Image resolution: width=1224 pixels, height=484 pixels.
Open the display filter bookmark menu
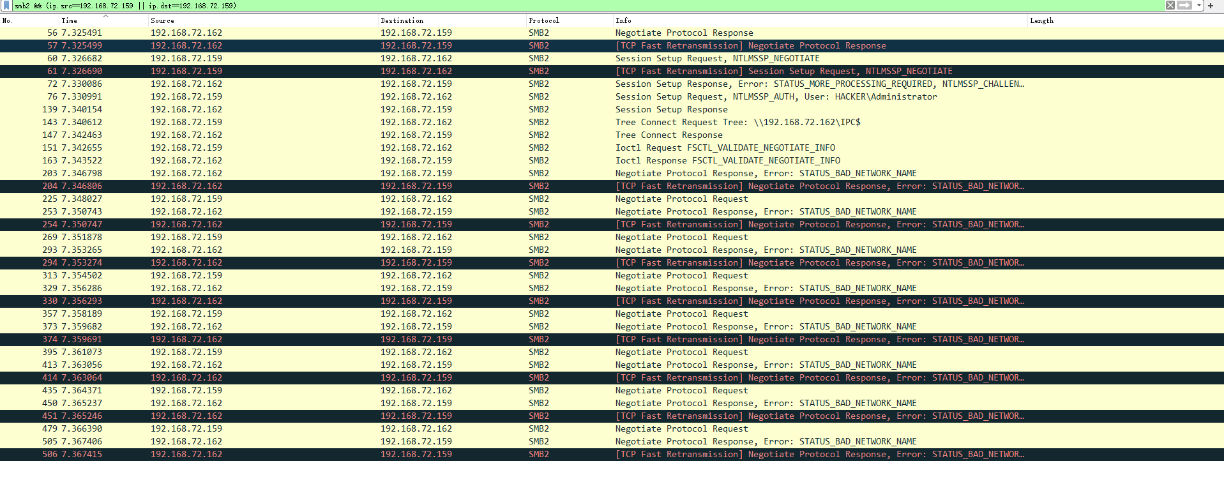[x=6, y=5]
